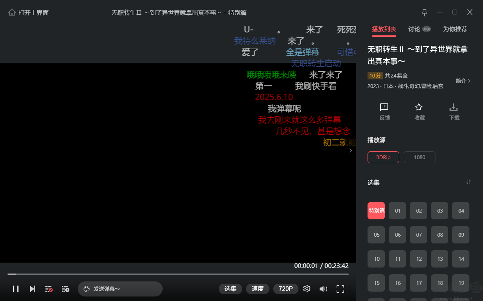Screen dimensions: 483x301
Task: Switch to the 播放列表 tab
Action: tap(384, 29)
